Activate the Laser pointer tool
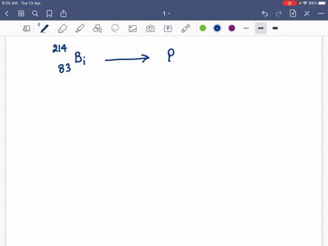 click(x=186, y=29)
